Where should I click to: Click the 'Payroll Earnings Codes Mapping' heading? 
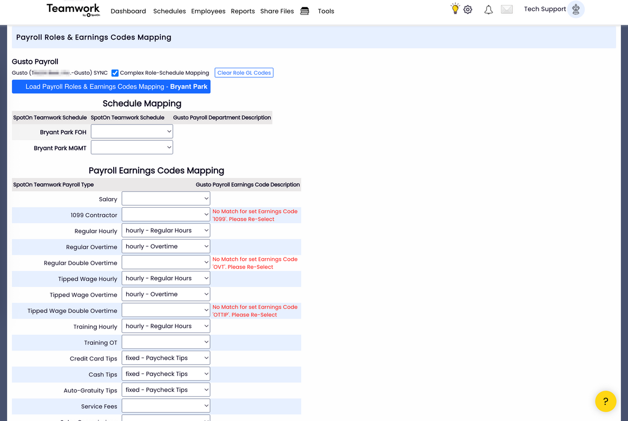pyautogui.click(x=156, y=170)
